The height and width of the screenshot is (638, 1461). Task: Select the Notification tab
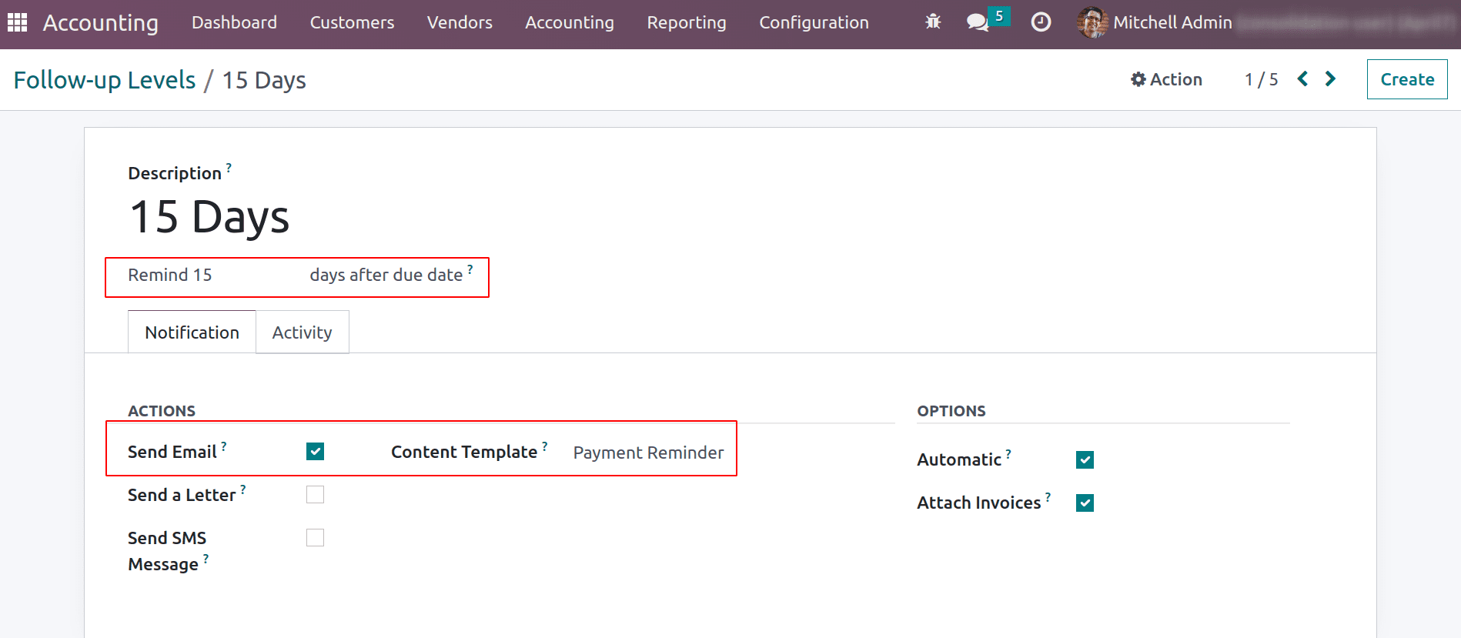(x=192, y=332)
